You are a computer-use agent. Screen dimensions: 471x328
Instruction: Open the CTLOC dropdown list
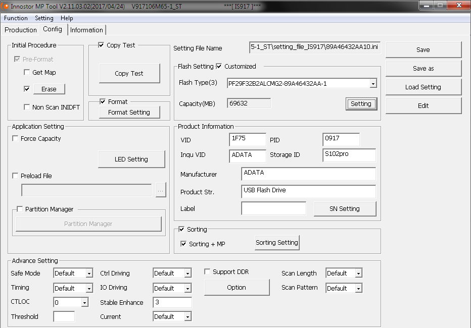coord(84,303)
